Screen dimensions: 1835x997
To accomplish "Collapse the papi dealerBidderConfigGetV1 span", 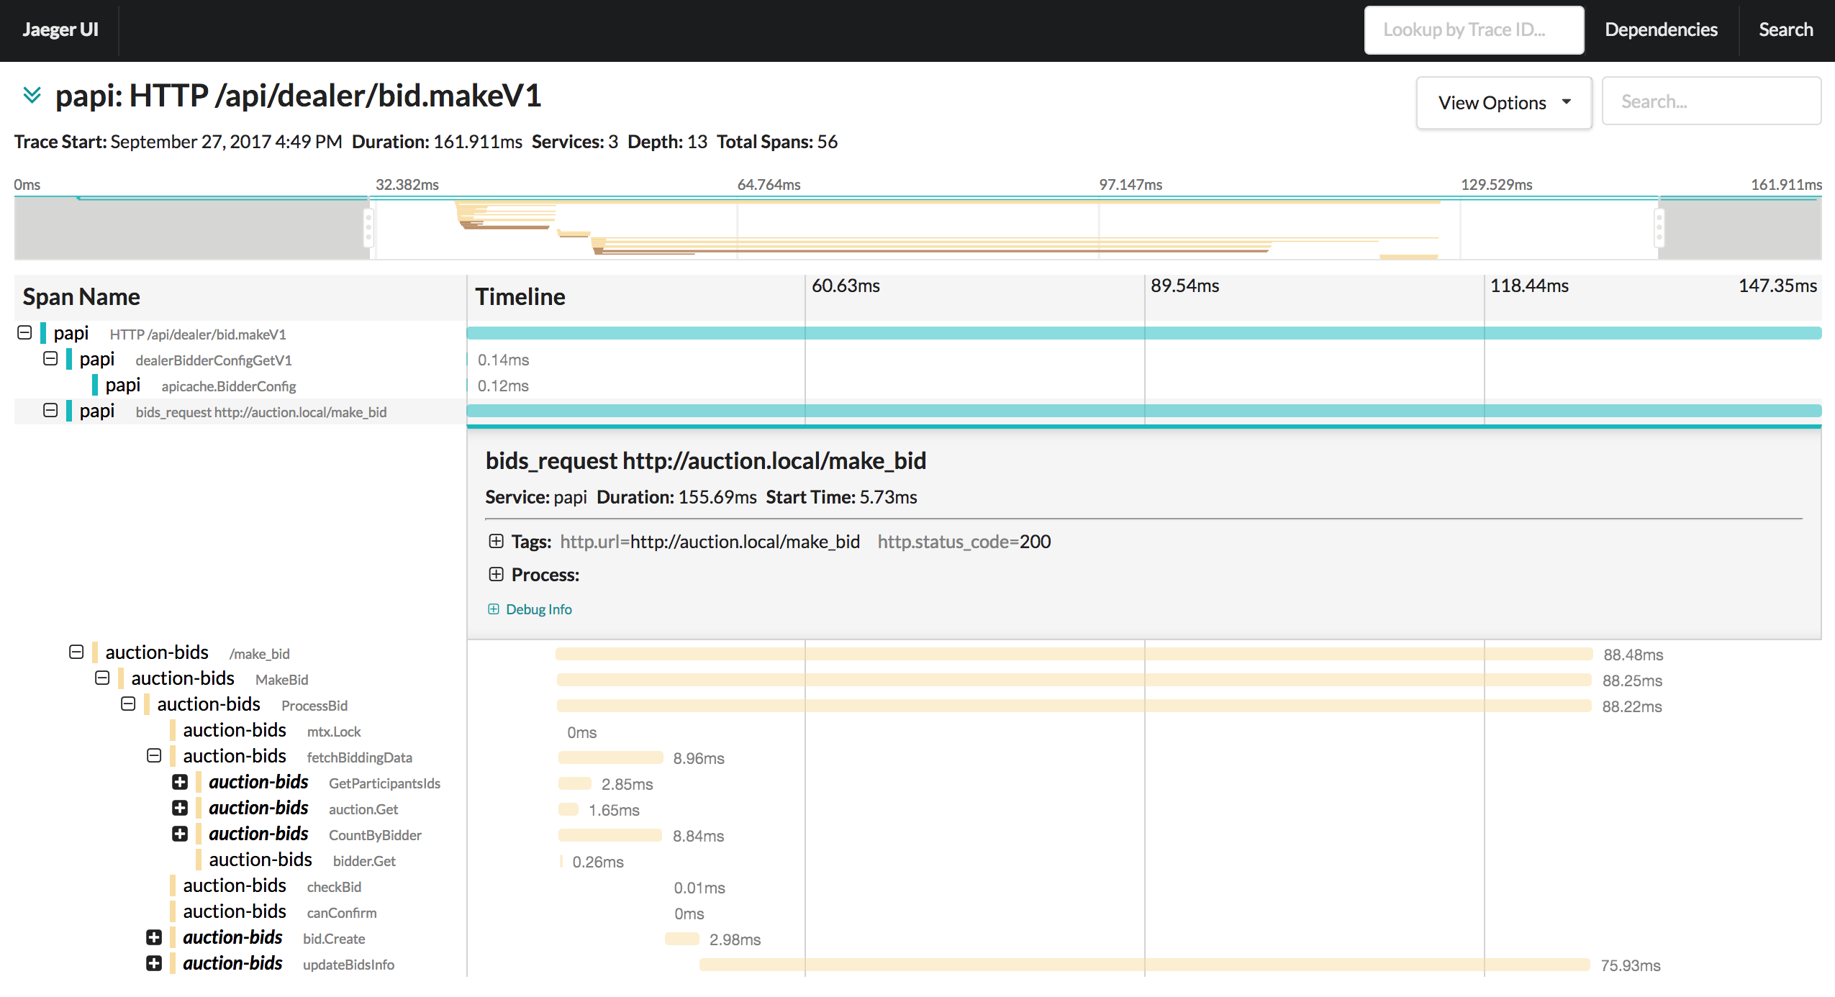I will [x=50, y=358].
